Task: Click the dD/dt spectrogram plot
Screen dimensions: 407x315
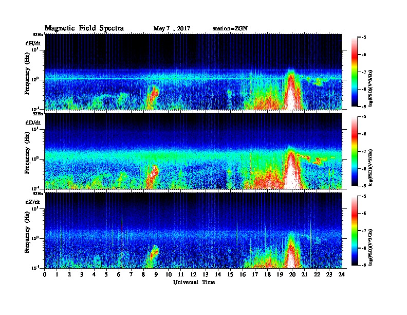Action: 193,151
